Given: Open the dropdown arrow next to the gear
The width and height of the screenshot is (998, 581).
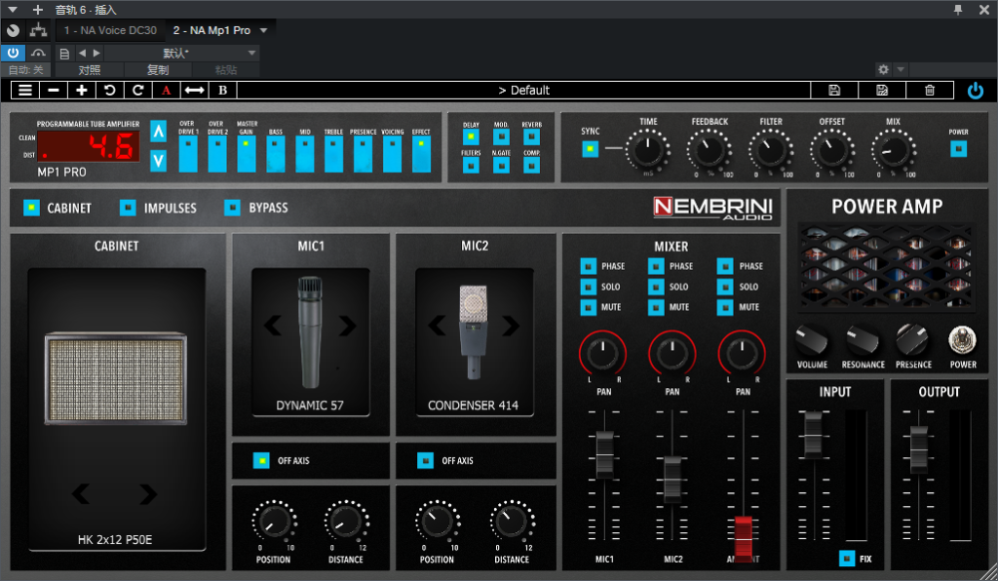Looking at the screenshot, I should coord(900,69).
